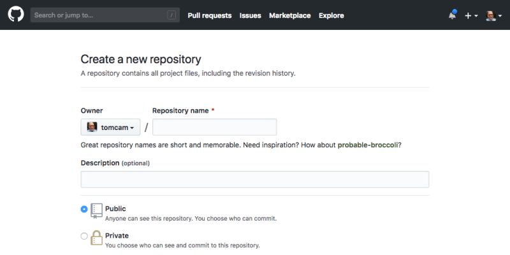Click the slash shortcut icon in search
The image size is (510, 255).
pos(171,15)
